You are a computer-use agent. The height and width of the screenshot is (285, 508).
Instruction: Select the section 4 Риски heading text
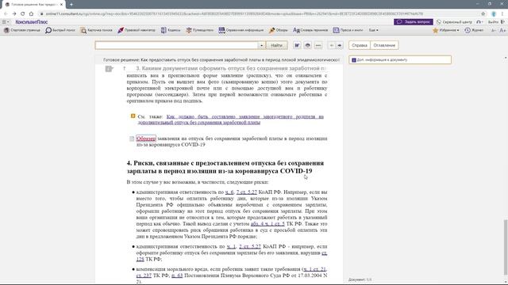225,167
